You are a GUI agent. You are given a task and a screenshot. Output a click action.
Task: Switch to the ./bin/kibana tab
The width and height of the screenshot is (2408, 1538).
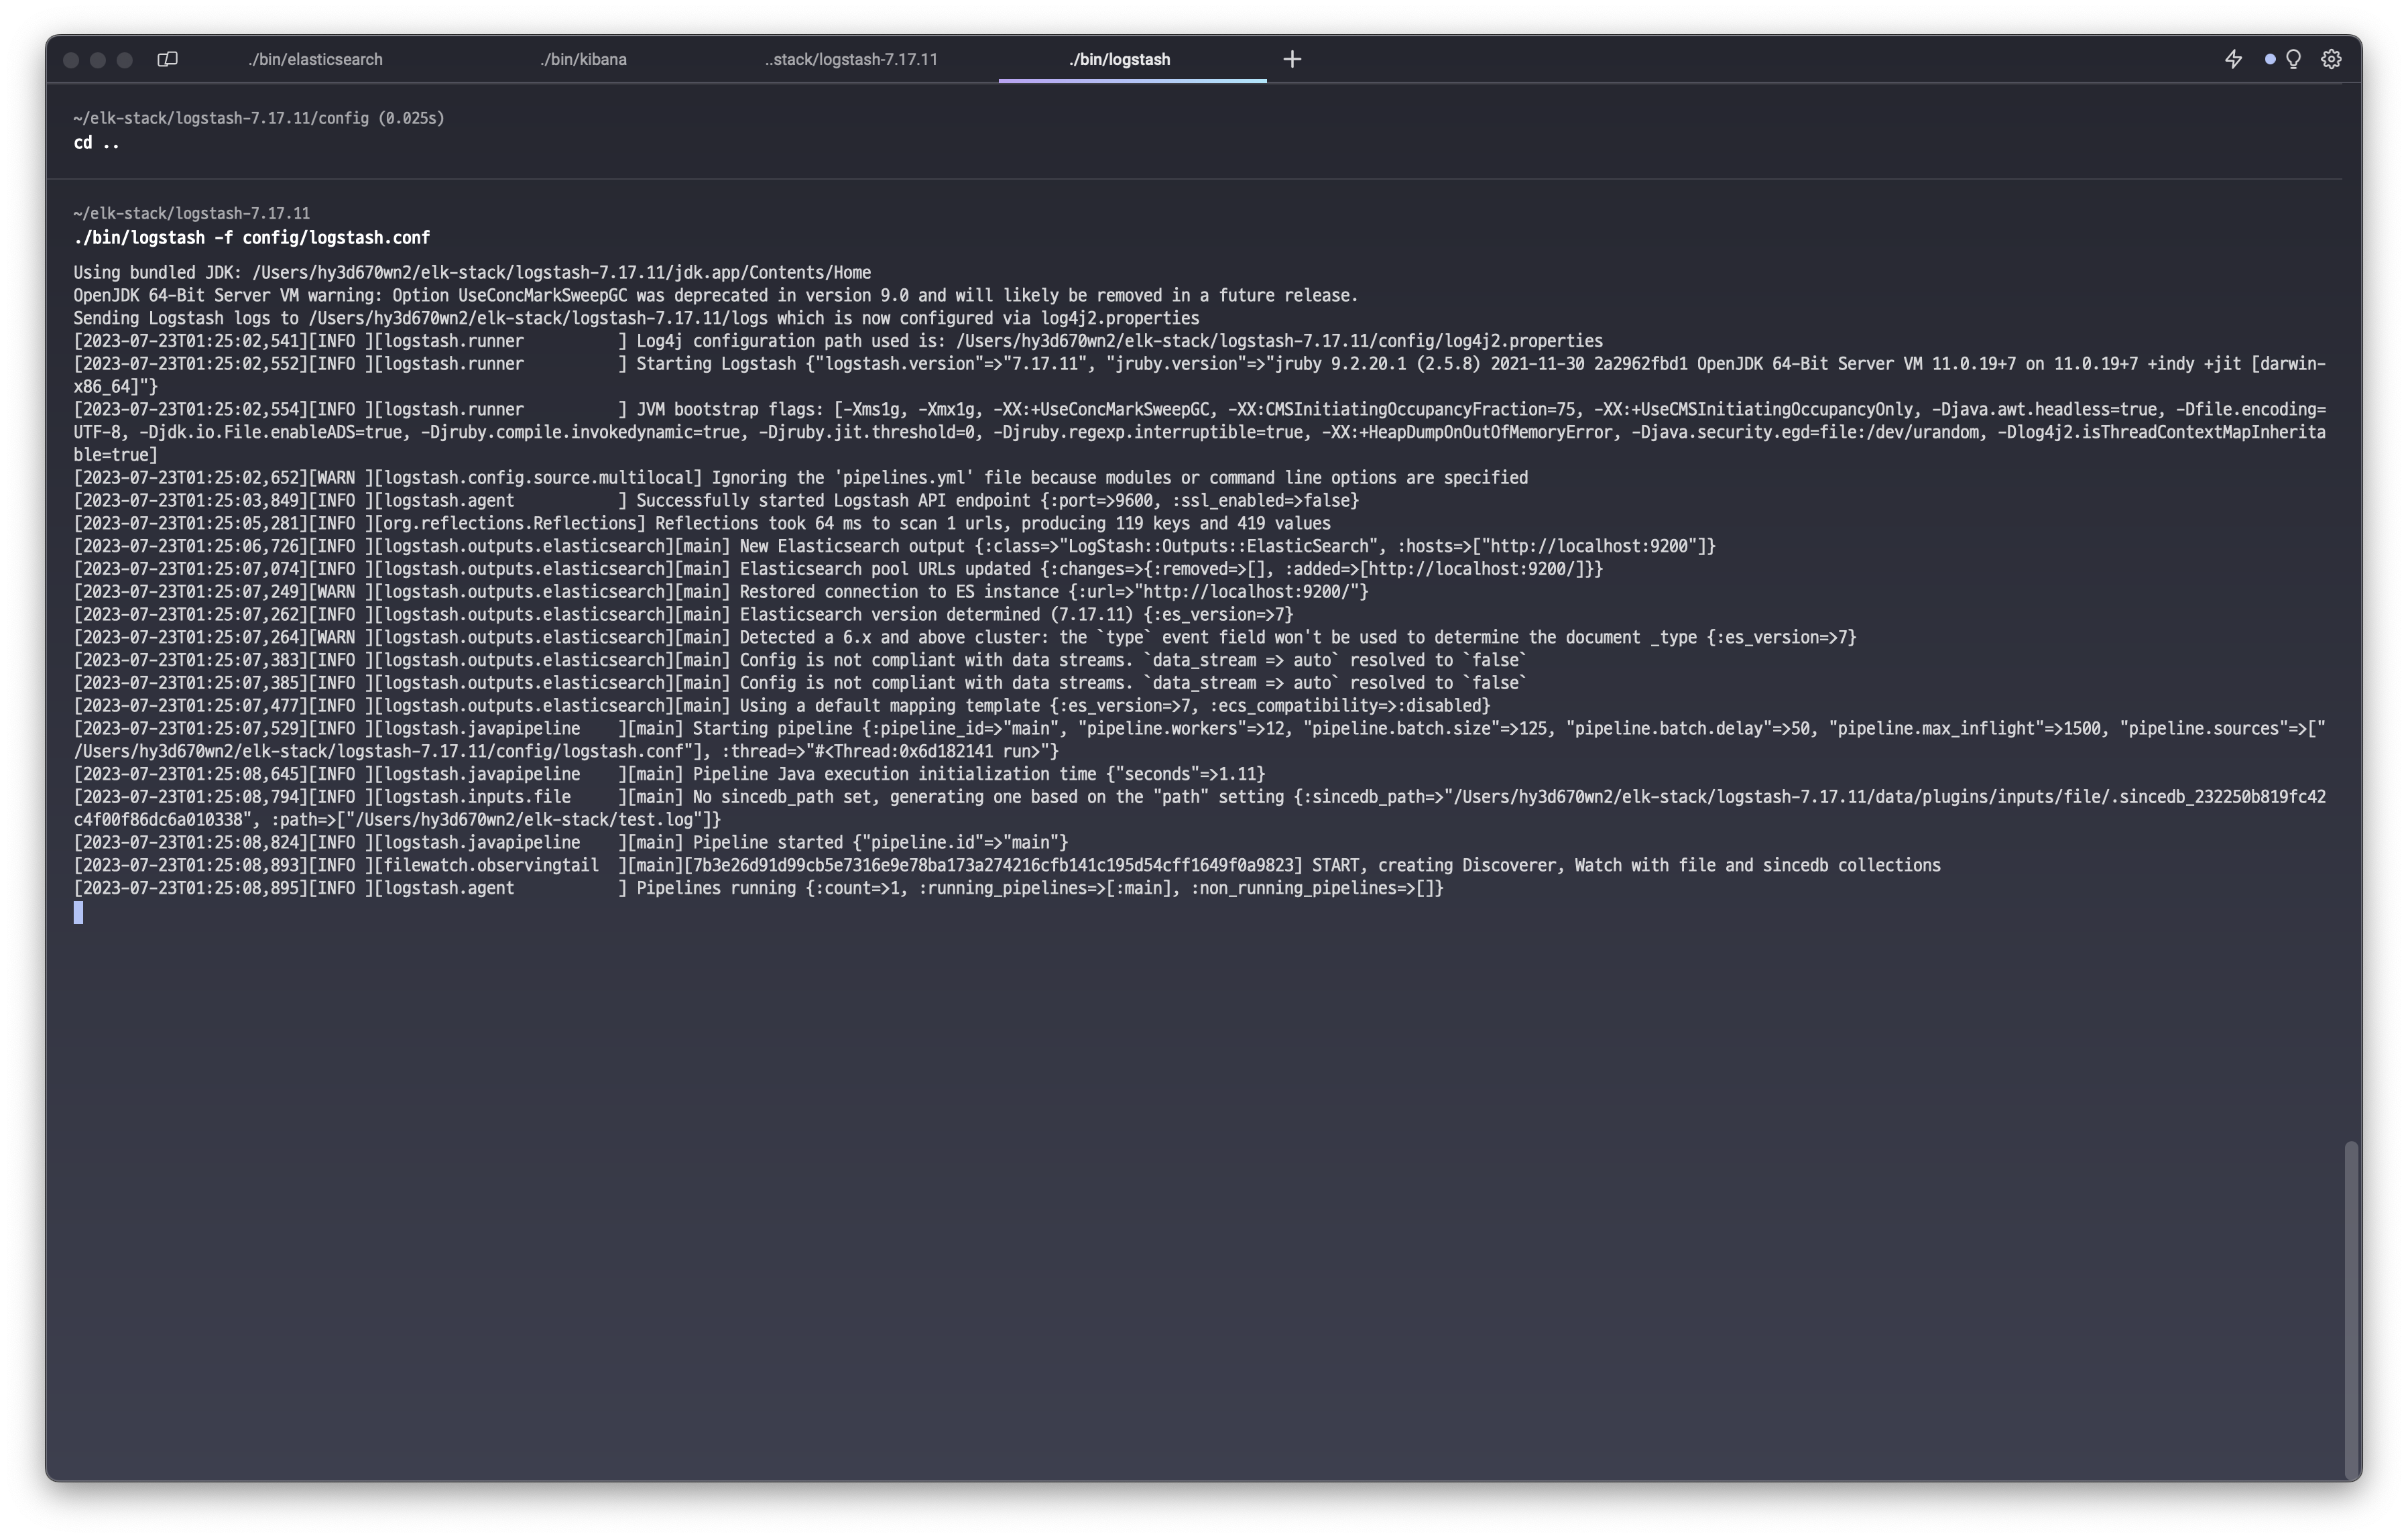583,59
